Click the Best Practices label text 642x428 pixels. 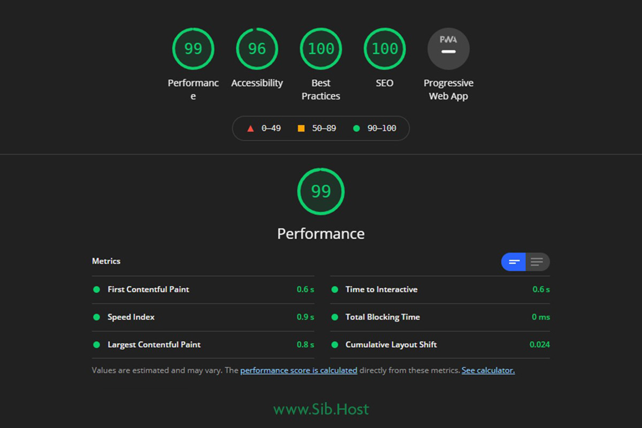pos(321,90)
